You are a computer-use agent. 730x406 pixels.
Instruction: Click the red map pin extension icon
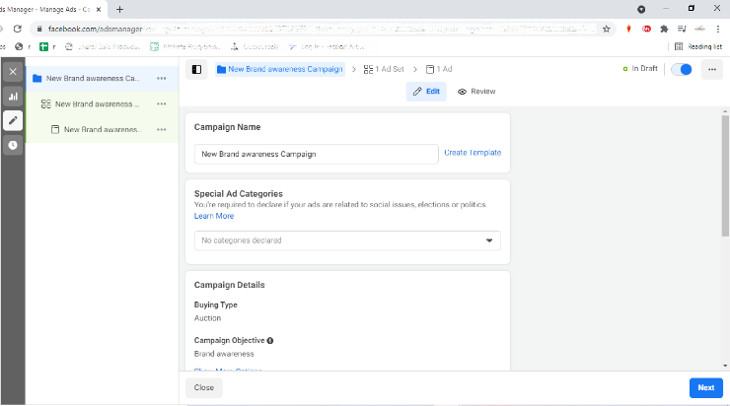point(628,29)
